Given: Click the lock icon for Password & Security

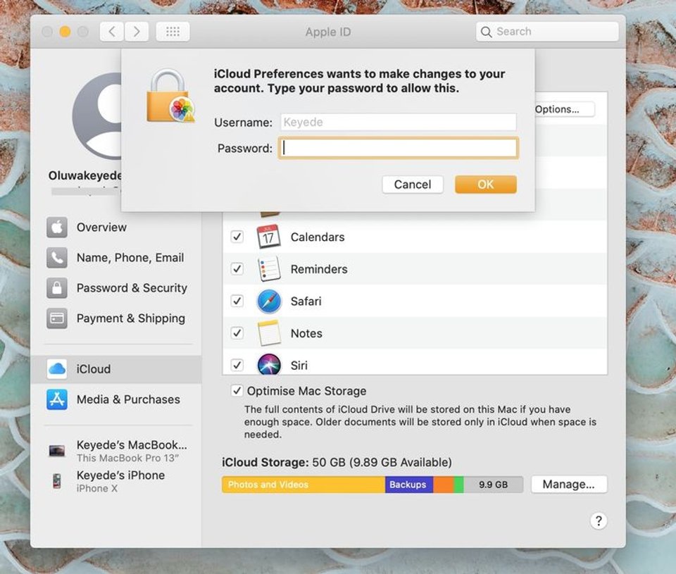Looking at the screenshot, I should (57, 288).
